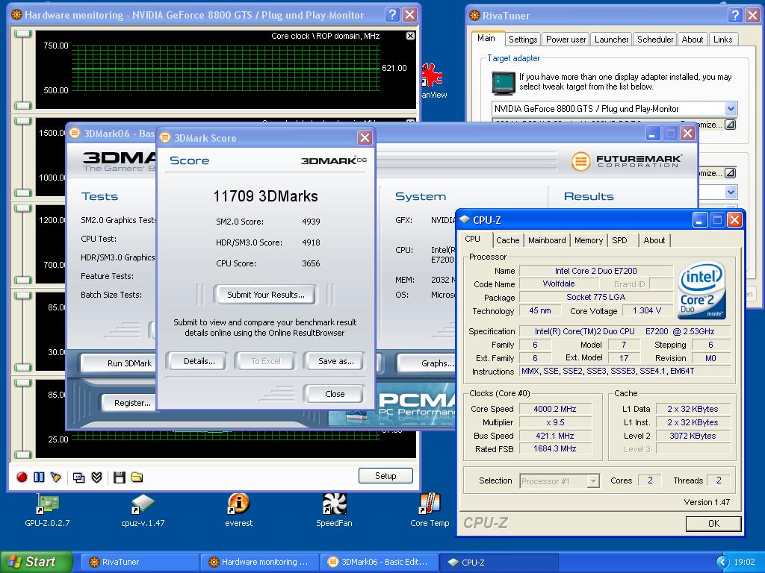Open the Customize icon beside the driver field
Image resolution: width=765 pixels, height=573 pixels.
pyautogui.click(x=731, y=125)
